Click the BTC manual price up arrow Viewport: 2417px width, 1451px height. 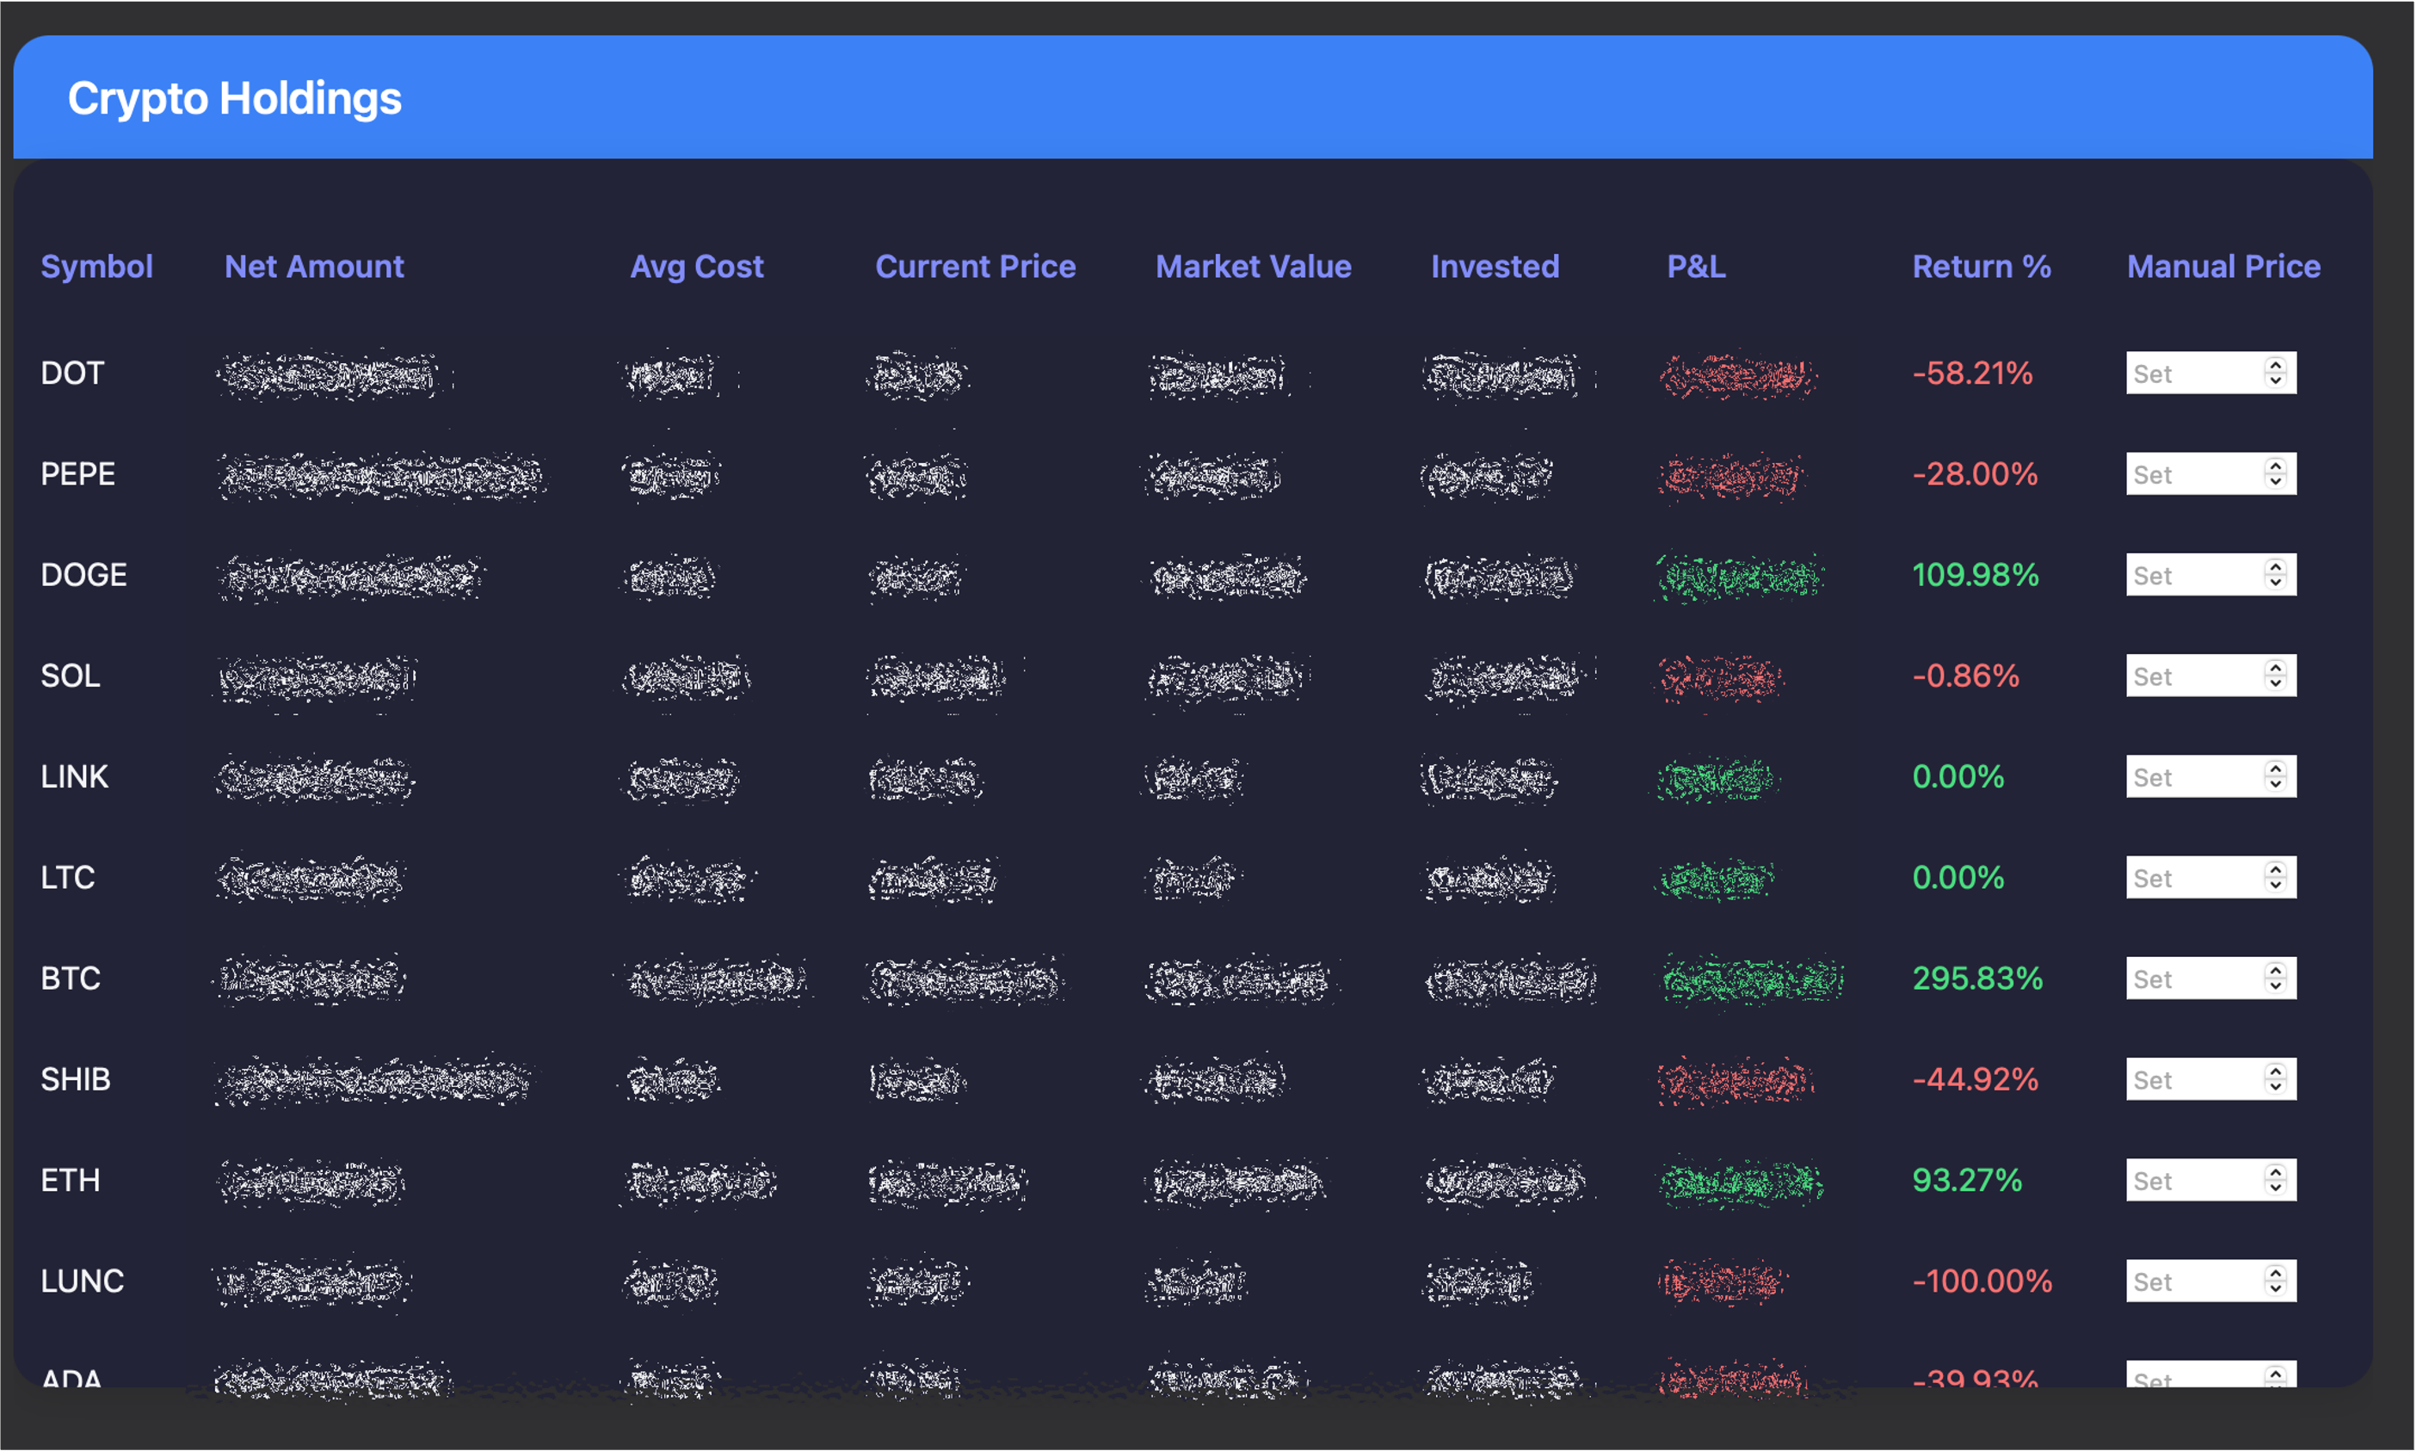click(x=2275, y=971)
